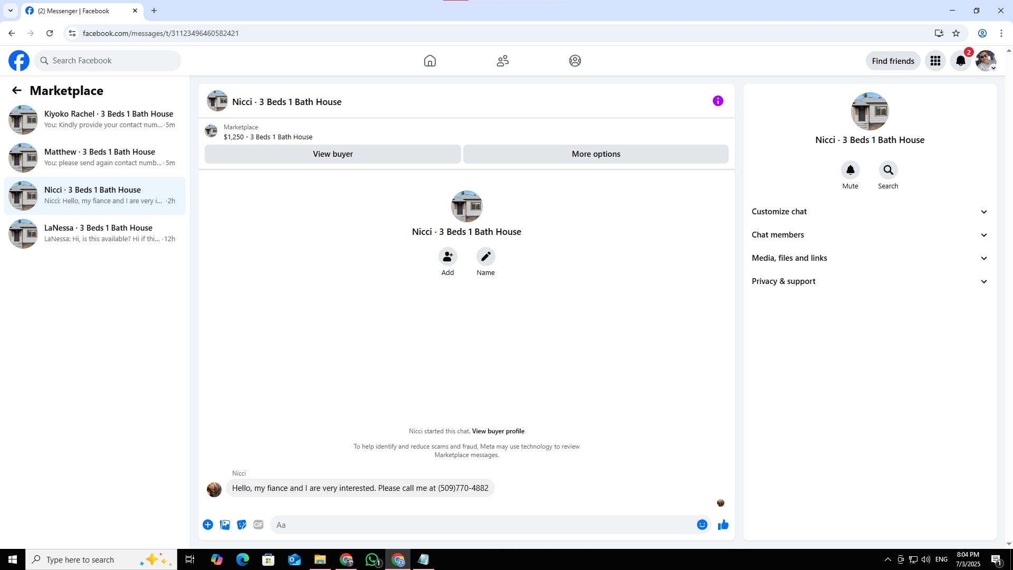This screenshot has width=1013, height=570.
Task: Go to the Facebook Home tab
Action: click(x=429, y=61)
